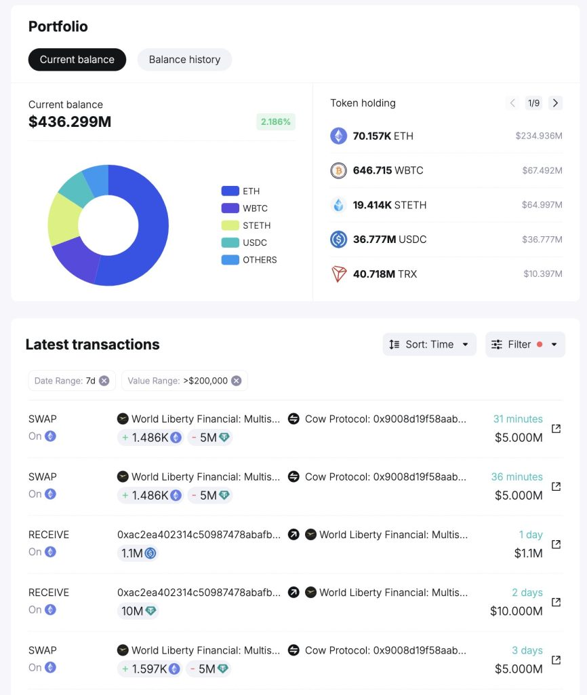The height and width of the screenshot is (695, 587).
Task: Click the STETH droplet token icon
Action: pos(338,205)
